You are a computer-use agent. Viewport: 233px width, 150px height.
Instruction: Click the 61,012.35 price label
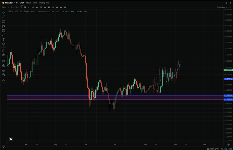(228, 99)
